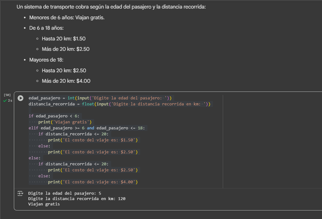Click the output options icon beside the results
Image resolution: width=322 pixels, height=219 pixels.
click(20, 193)
